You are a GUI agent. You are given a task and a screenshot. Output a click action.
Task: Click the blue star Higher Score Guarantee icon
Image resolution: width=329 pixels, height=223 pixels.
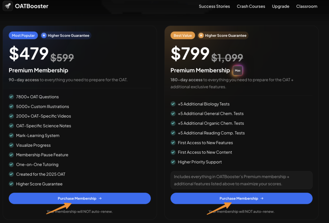point(44,35)
